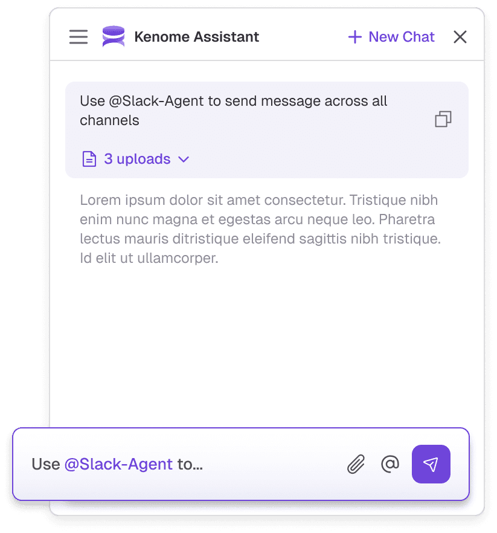Click the sent message about Slack channels
The height and width of the screenshot is (533, 497).
point(233,111)
